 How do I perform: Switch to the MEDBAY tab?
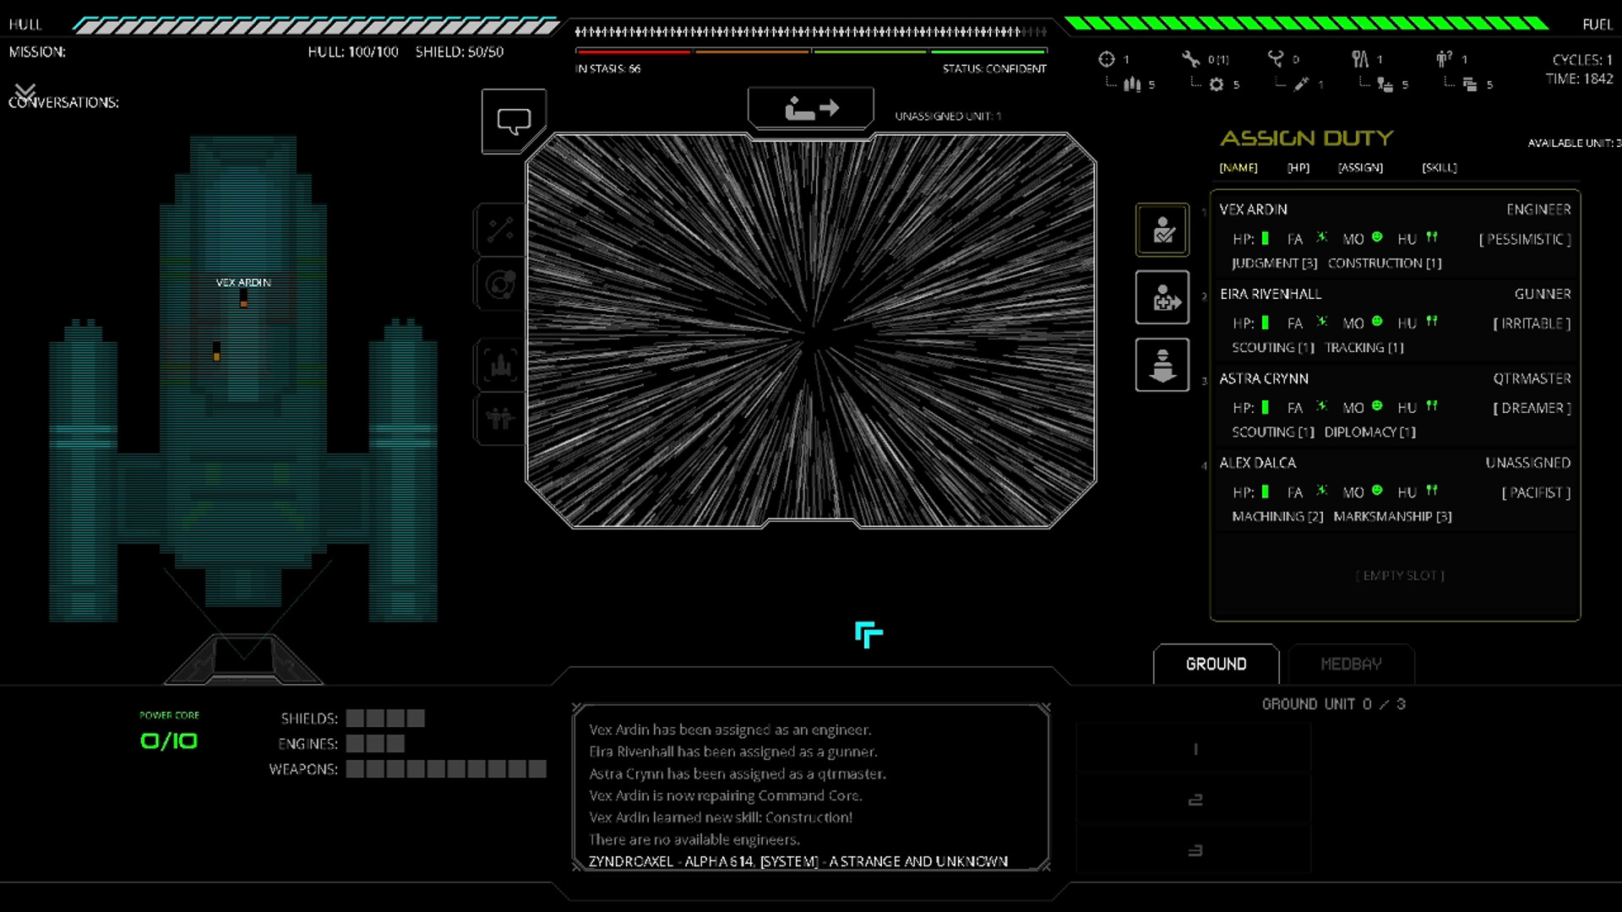[x=1351, y=665]
